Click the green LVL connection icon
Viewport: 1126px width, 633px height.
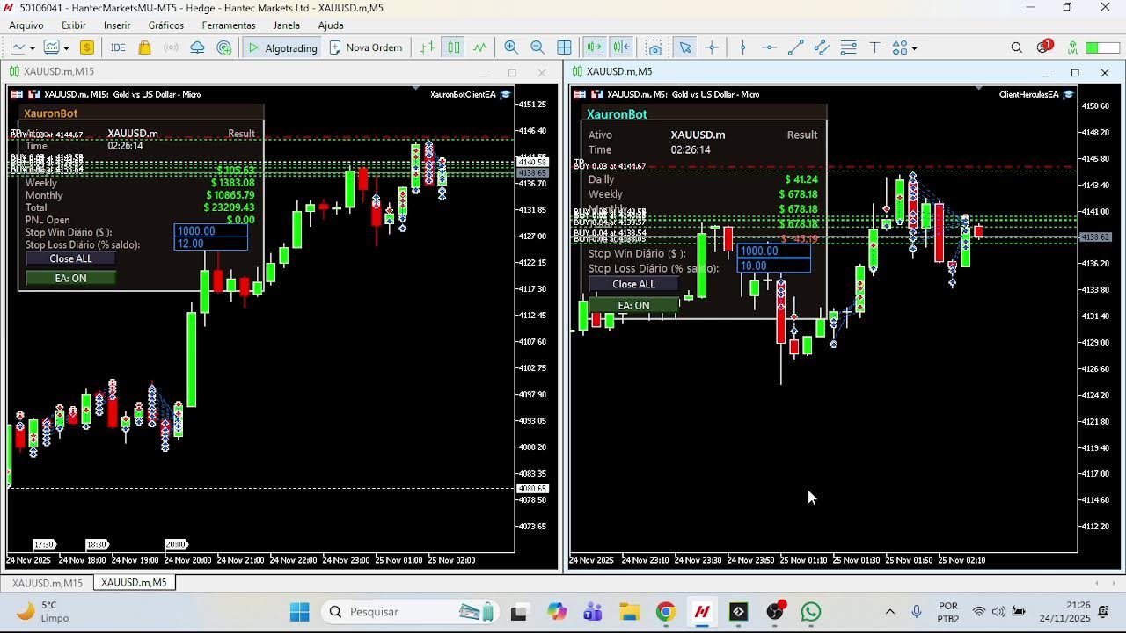tap(1072, 47)
